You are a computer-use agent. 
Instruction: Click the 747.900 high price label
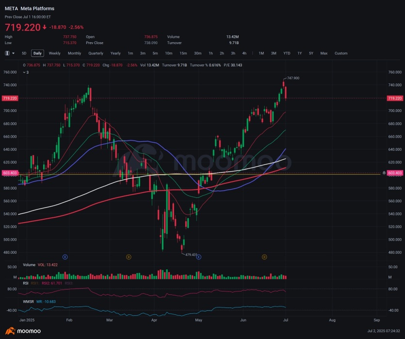(x=293, y=78)
